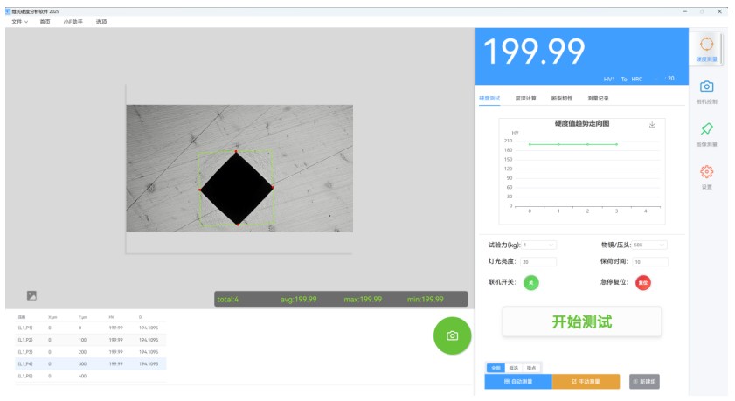The width and height of the screenshot is (735, 401).
Task: Click the last data point on the trend line
Action: click(x=616, y=144)
